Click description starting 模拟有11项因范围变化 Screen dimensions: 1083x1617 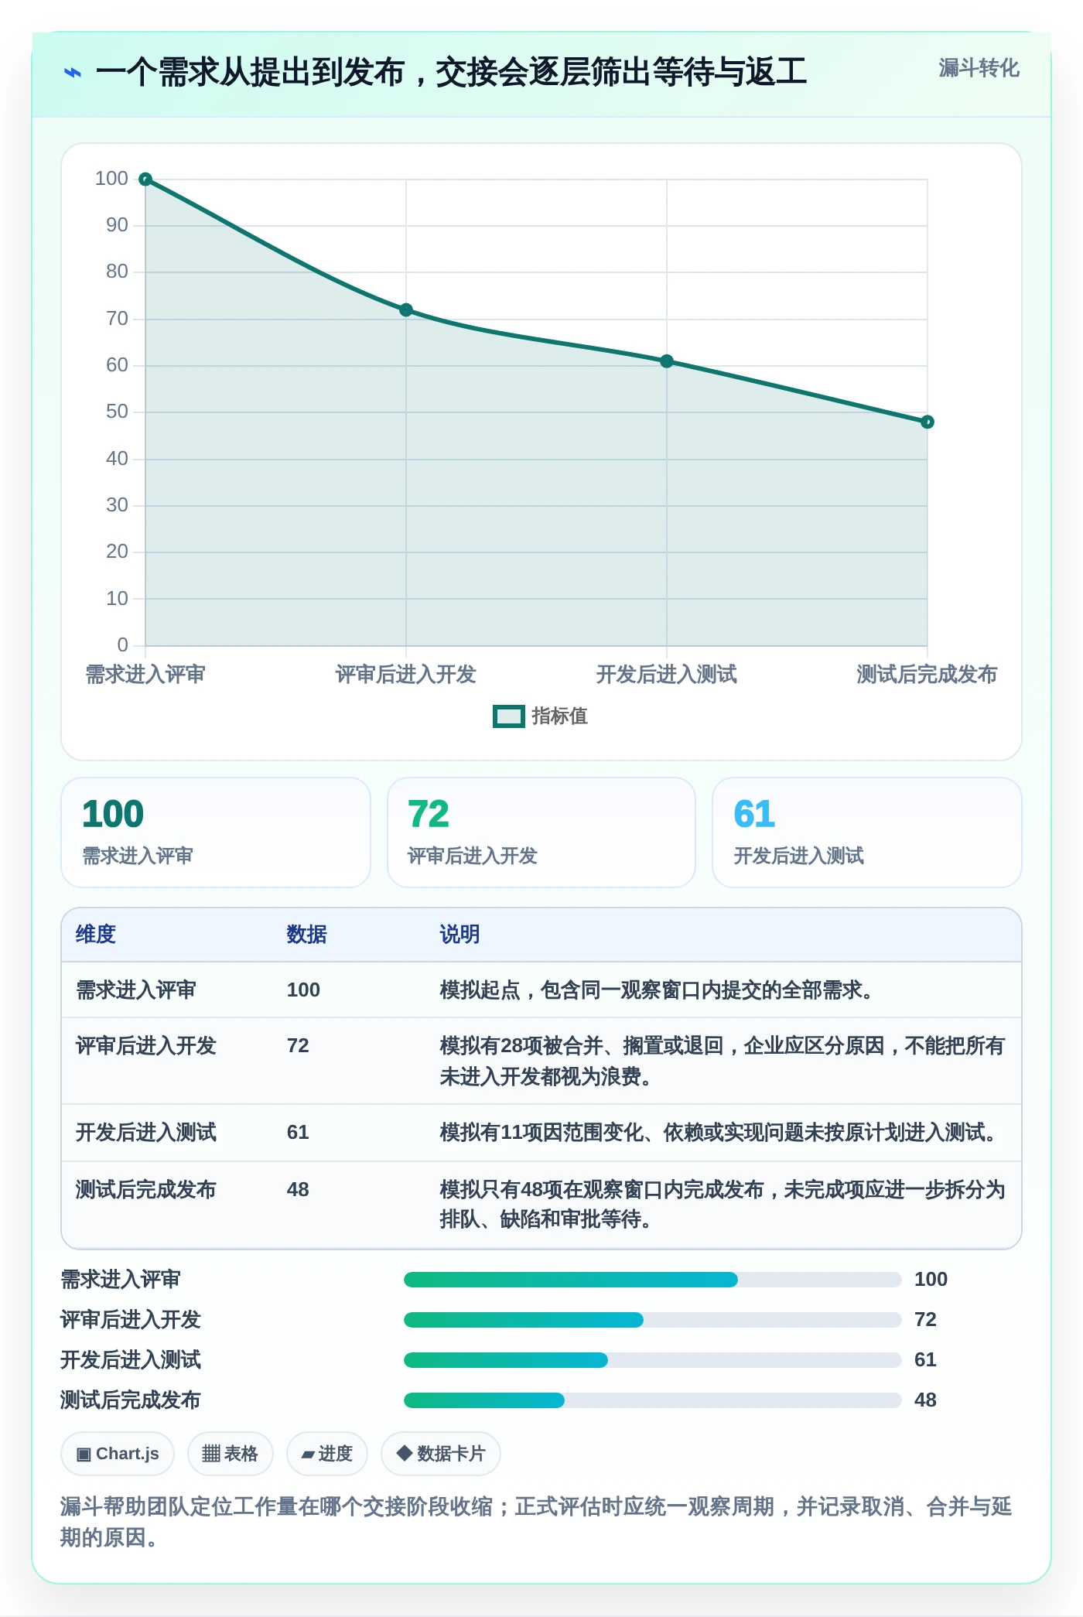point(719,1133)
